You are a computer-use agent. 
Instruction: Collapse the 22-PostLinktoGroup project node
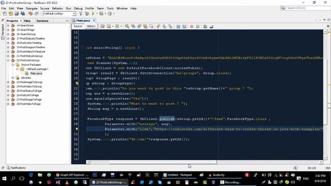(8, 60)
